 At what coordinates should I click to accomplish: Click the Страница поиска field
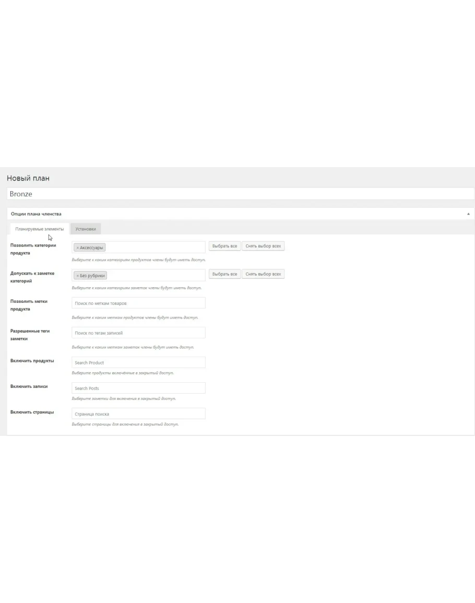[138, 414]
